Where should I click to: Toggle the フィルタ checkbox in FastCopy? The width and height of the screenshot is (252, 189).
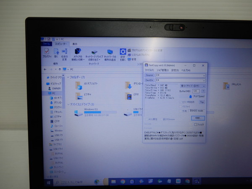point(195,124)
